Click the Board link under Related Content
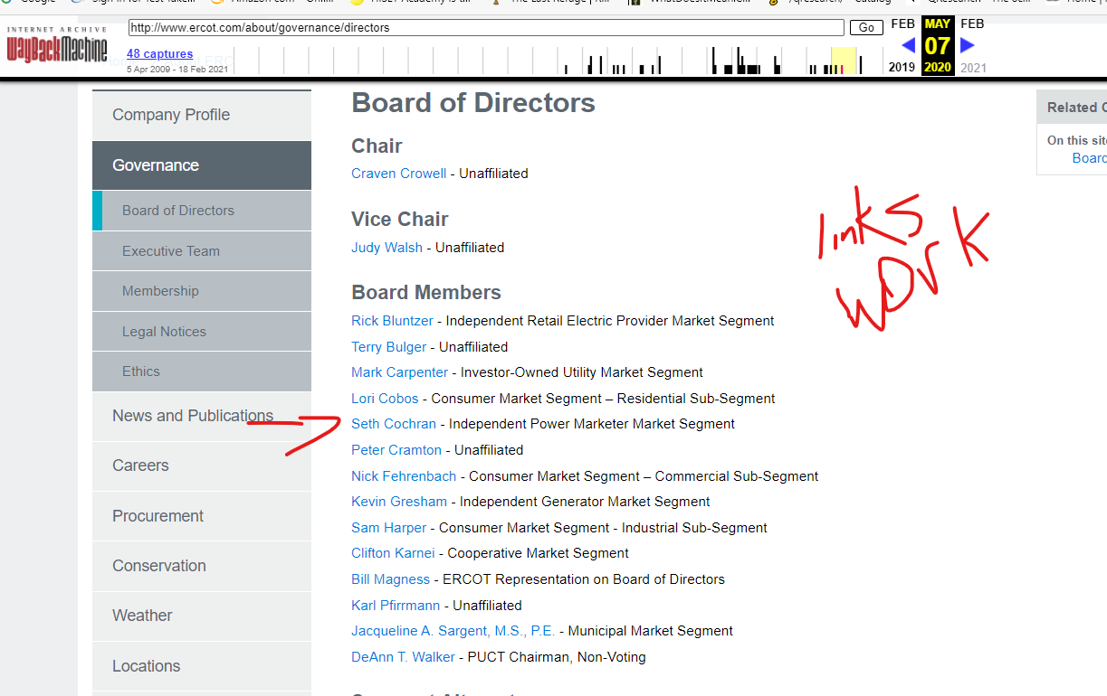1107x696 pixels. 1089,158
